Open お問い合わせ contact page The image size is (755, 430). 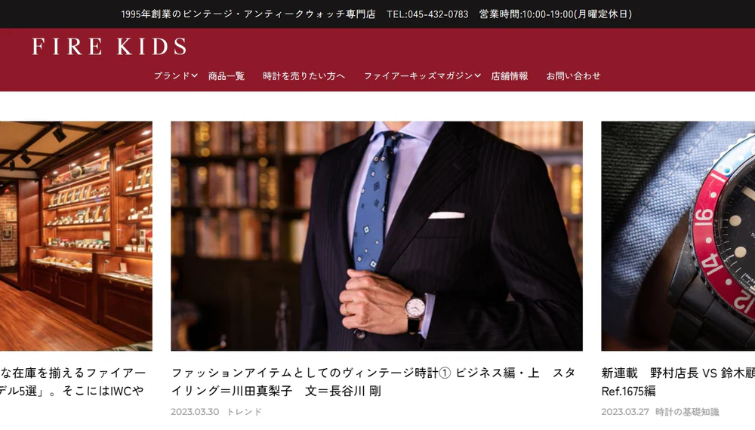pyautogui.click(x=573, y=75)
